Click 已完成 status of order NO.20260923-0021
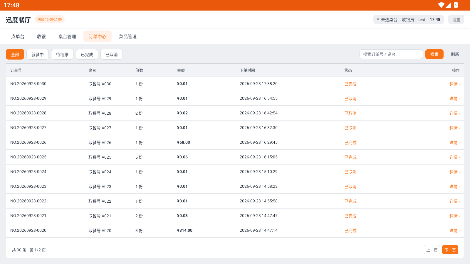470x264 pixels. click(350, 216)
